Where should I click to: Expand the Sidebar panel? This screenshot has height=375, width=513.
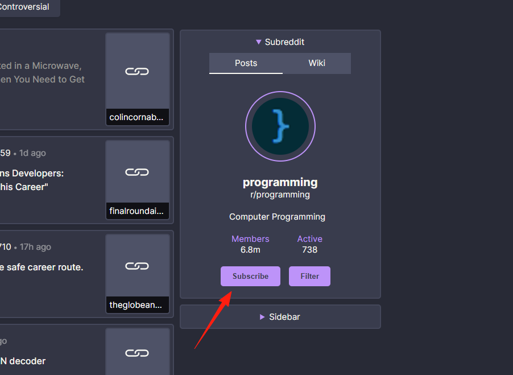pos(280,317)
